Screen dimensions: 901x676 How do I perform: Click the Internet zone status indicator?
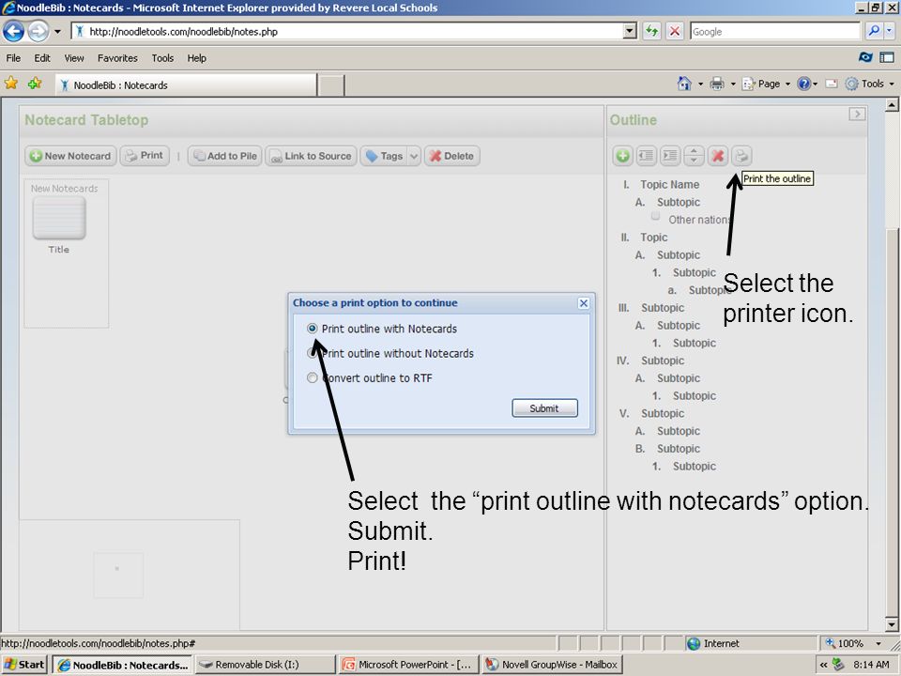click(713, 643)
